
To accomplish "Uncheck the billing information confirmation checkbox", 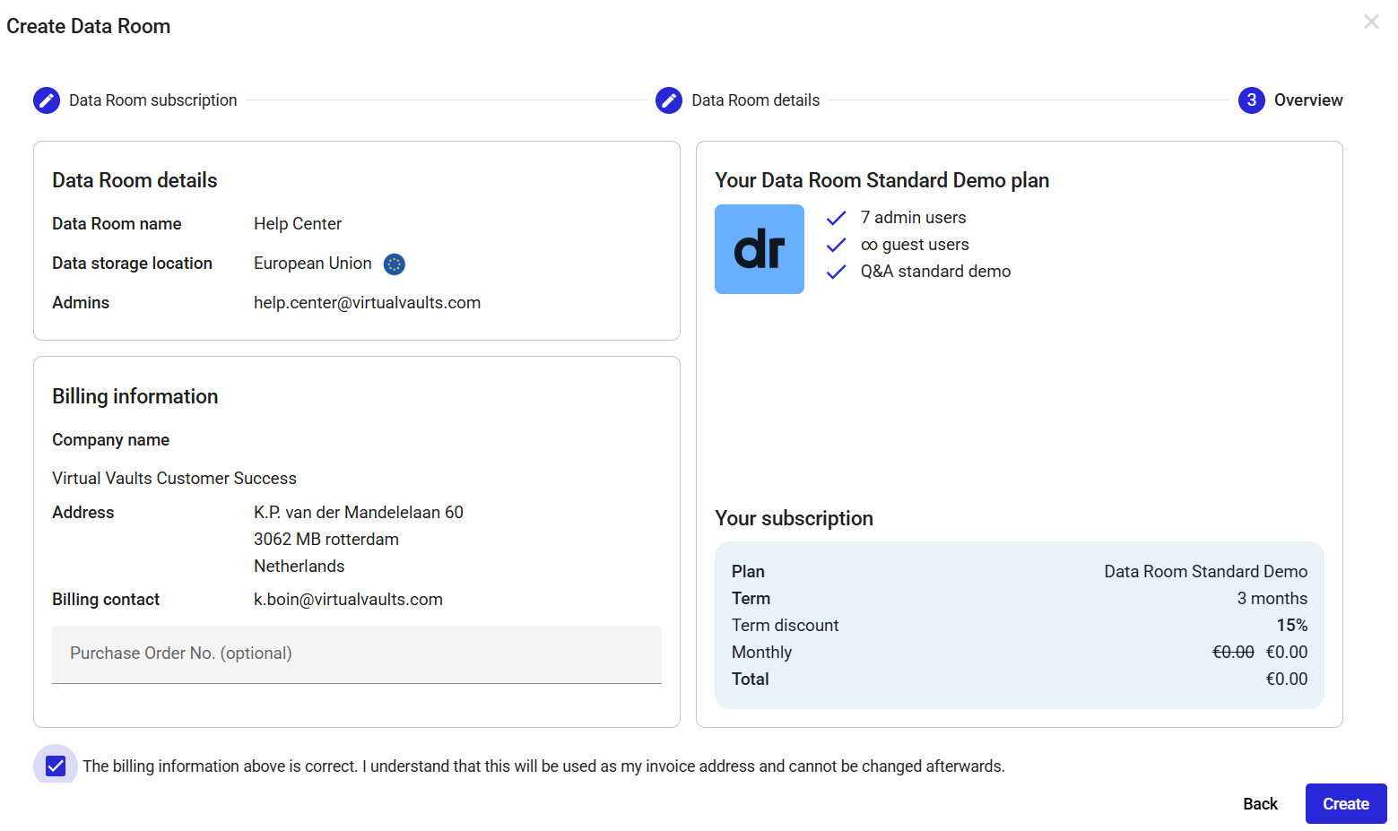I will point(56,766).
